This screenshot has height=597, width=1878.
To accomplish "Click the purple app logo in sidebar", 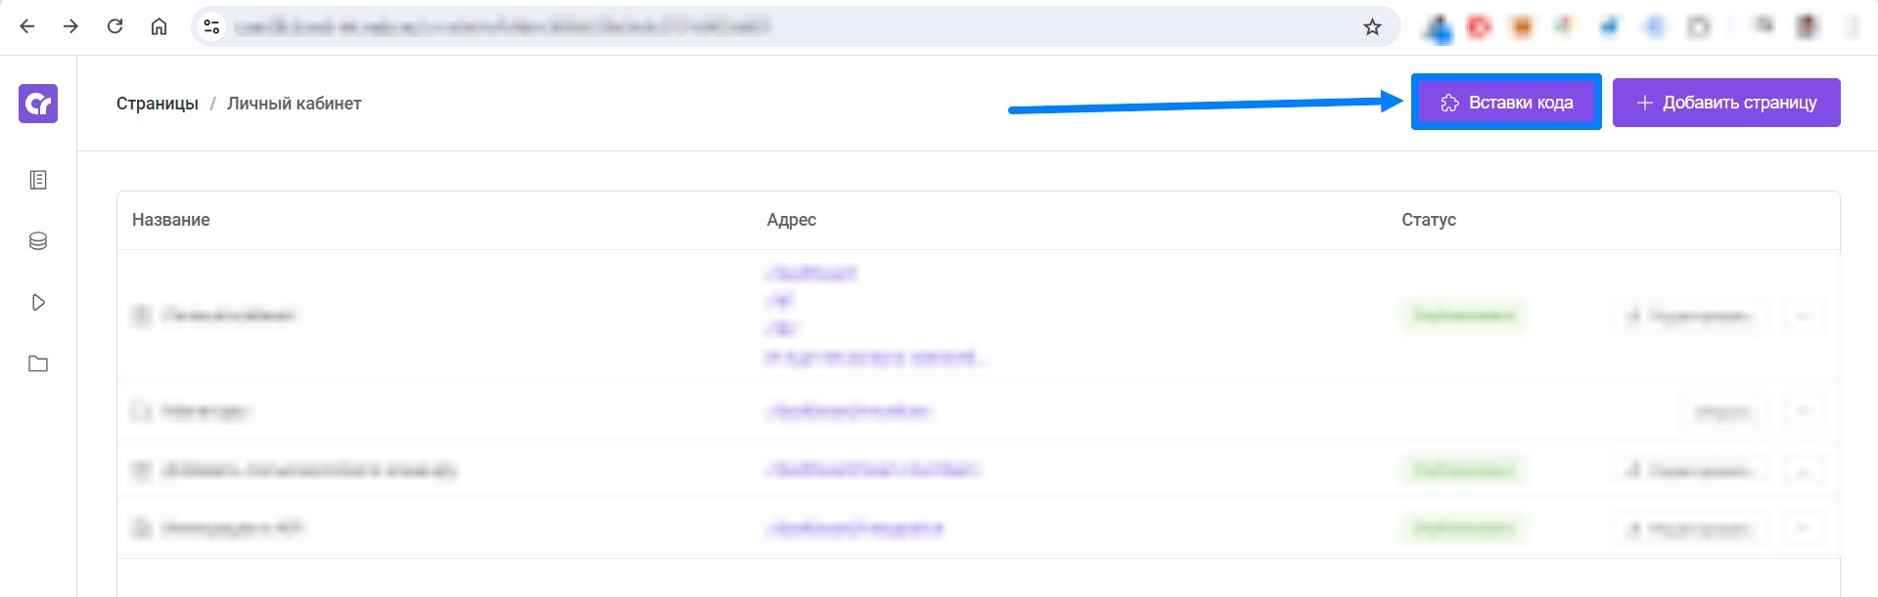I will (38, 104).
